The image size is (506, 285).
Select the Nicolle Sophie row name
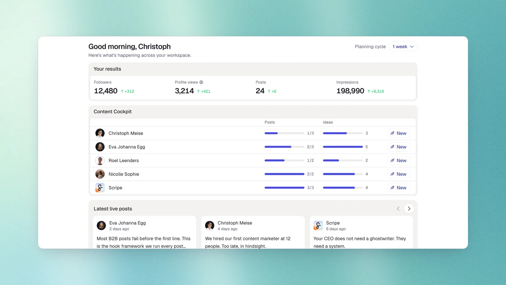124,174
